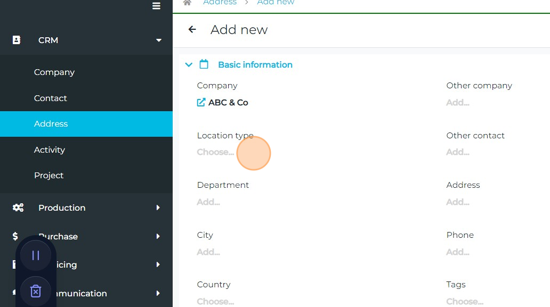Click the trash discard recording button
550x307 pixels.
pos(36,291)
